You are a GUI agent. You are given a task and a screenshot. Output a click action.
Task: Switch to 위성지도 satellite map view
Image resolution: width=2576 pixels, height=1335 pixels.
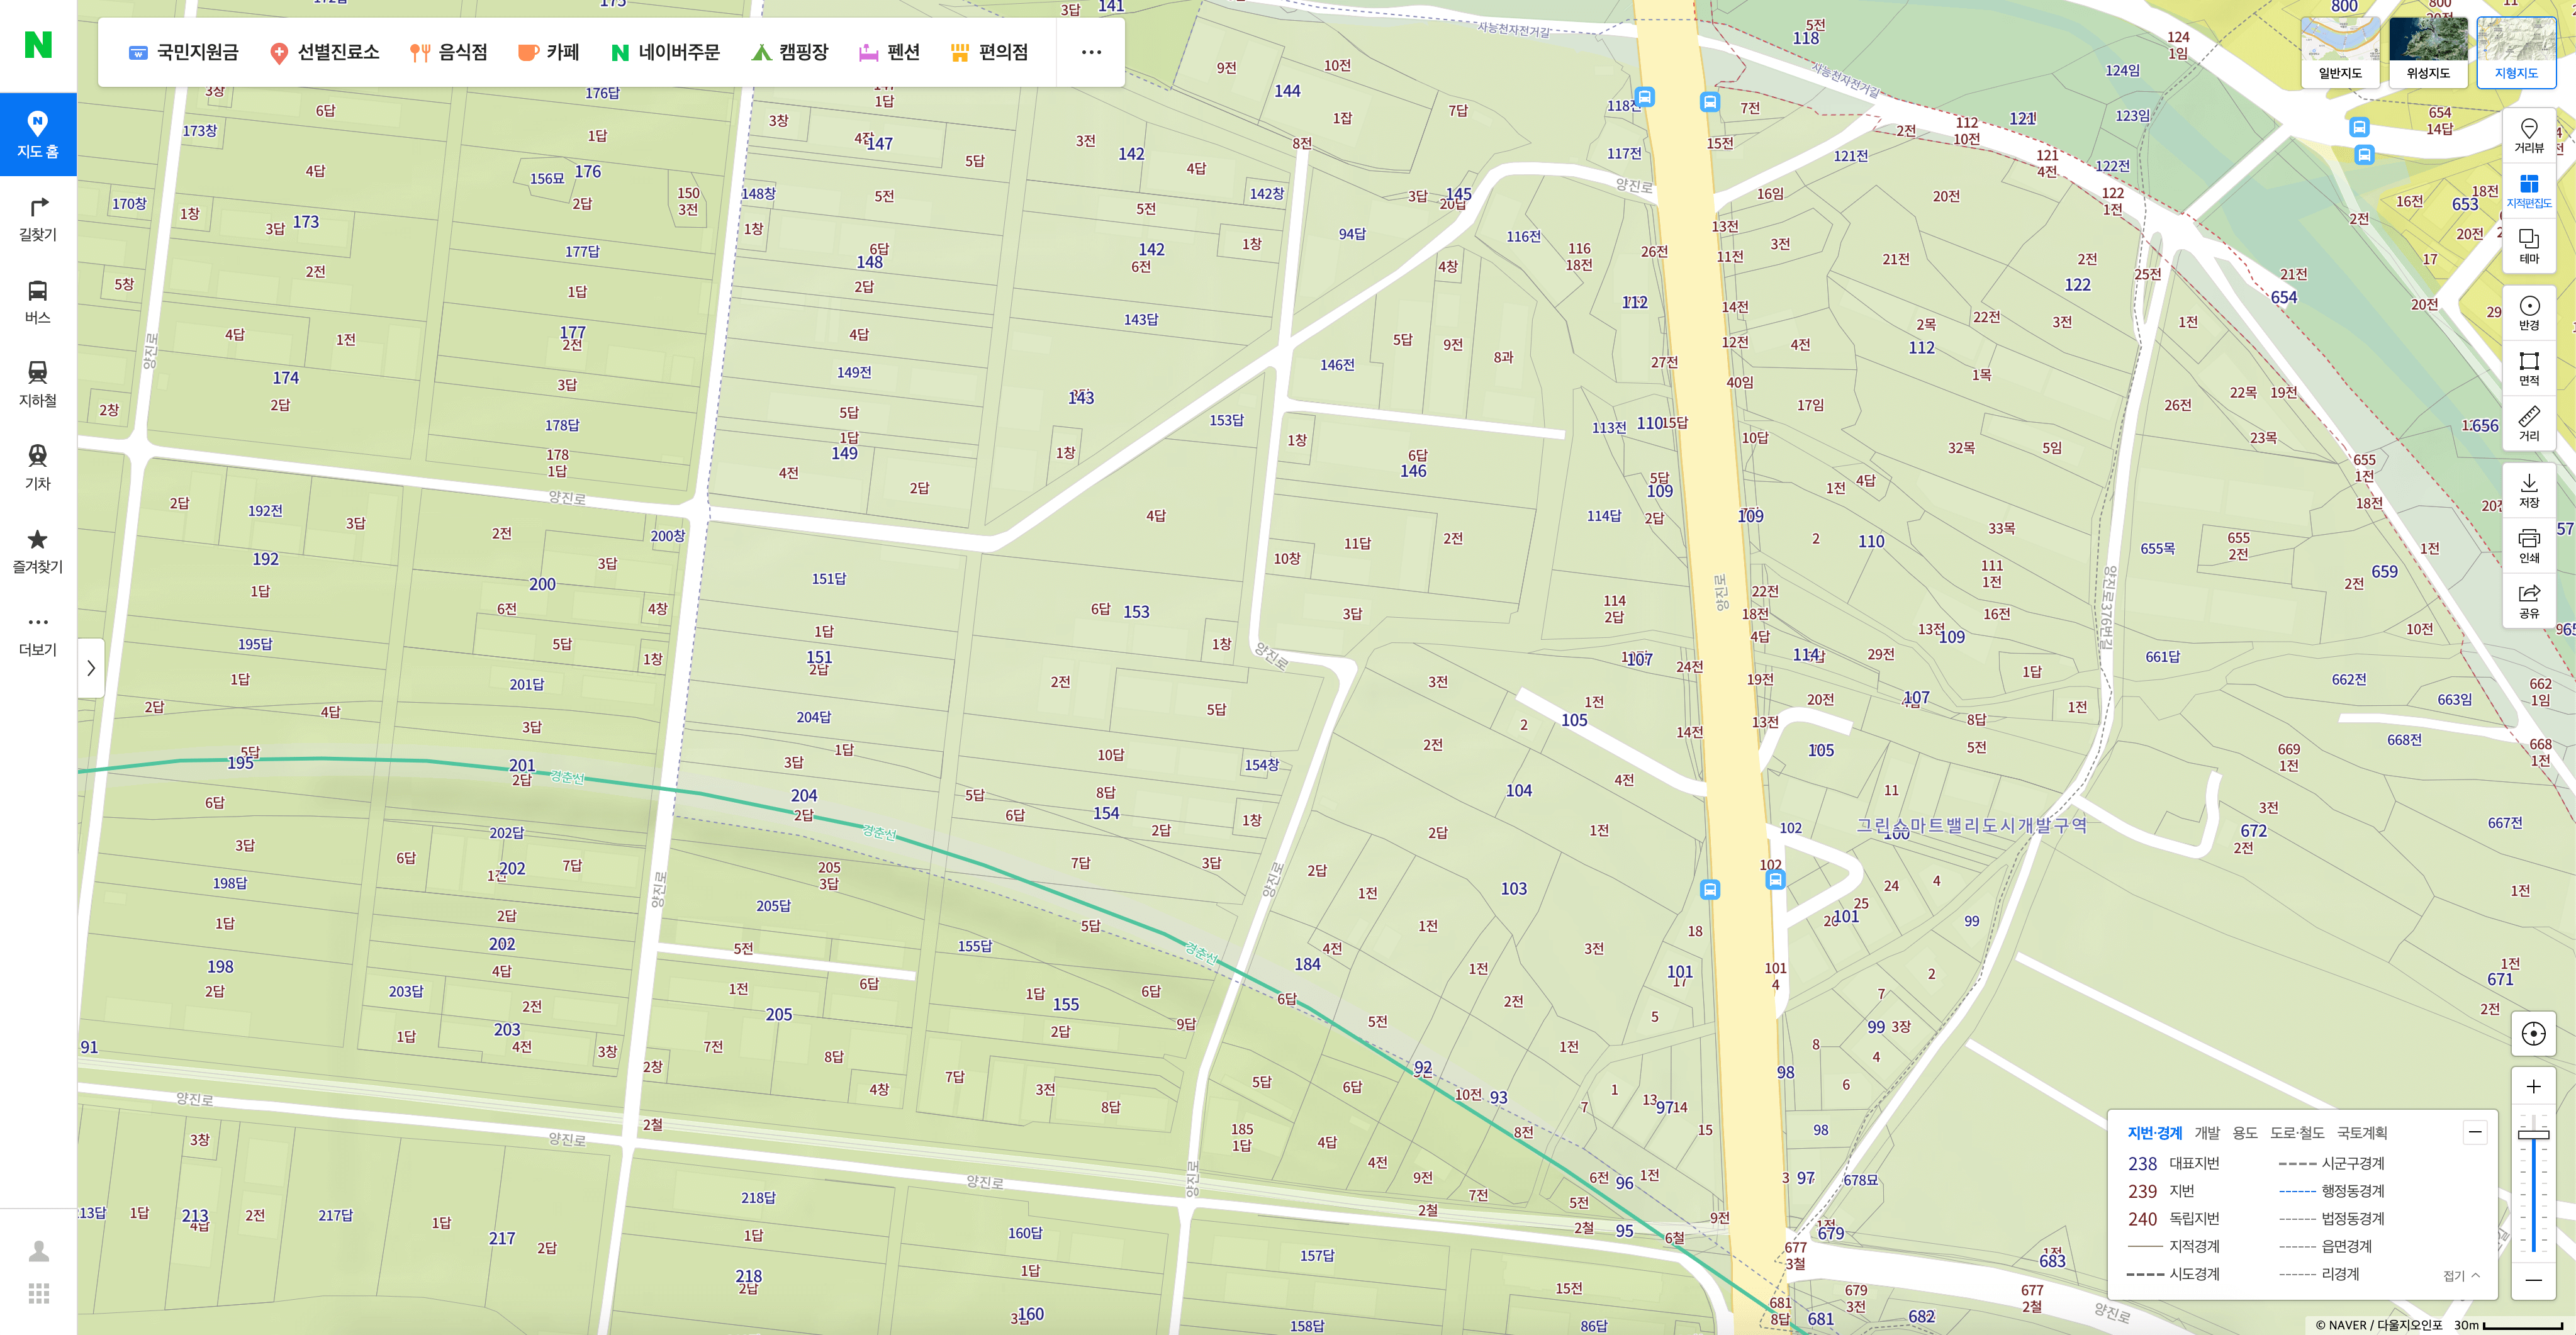coord(2427,51)
